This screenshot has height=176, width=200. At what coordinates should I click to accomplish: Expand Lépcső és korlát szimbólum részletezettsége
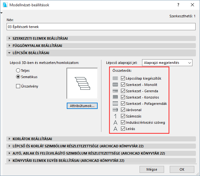[x=101, y=146]
